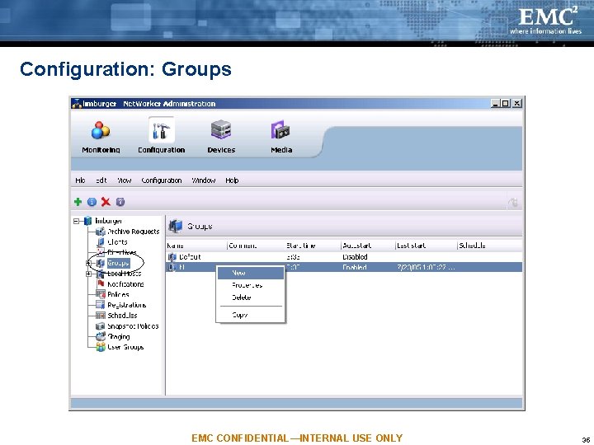594x445 pixels.
Task: Sort by the Last start column header
Action: (x=427, y=246)
